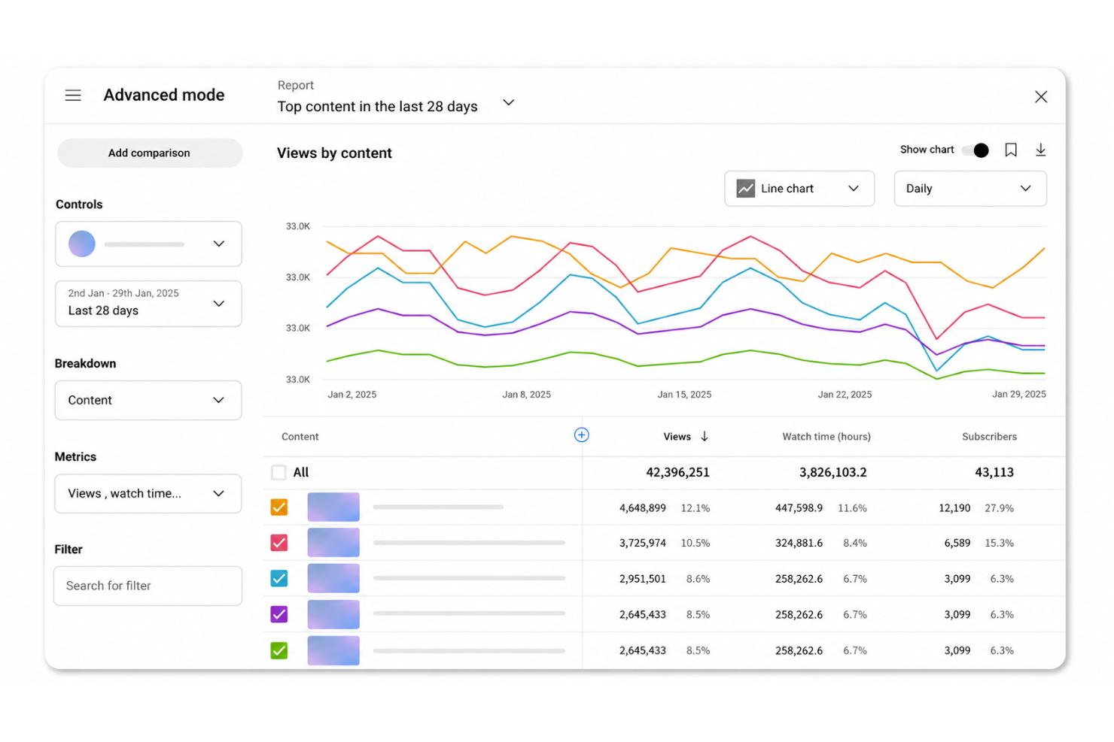Open the thumbnail in purple checkbox row
The width and height of the screenshot is (1114, 742).
[x=333, y=614]
